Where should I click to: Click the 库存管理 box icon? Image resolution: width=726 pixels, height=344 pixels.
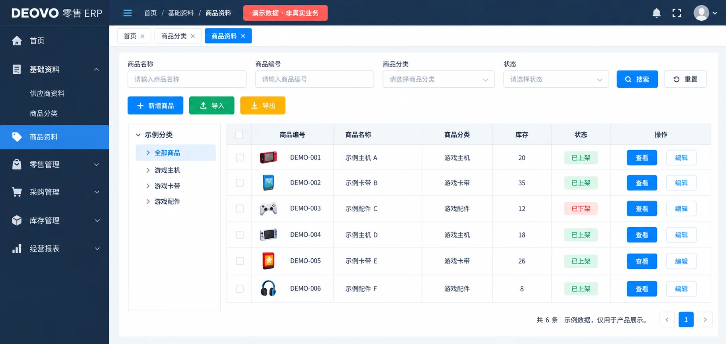tap(17, 220)
